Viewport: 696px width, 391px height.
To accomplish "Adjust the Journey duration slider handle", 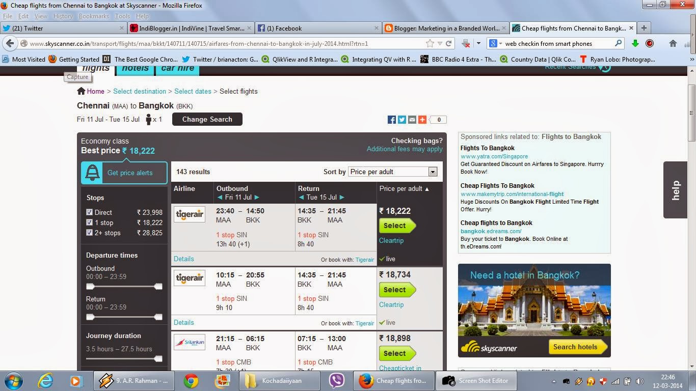I will point(158,359).
